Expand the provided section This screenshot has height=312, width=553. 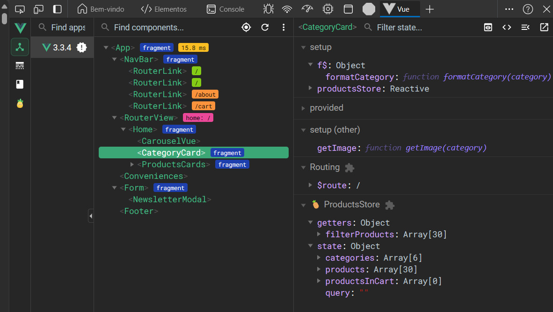point(303,108)
